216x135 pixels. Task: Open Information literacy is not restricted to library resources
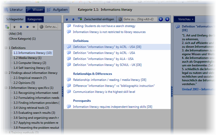pyautogui.click(x=109, y=32)
